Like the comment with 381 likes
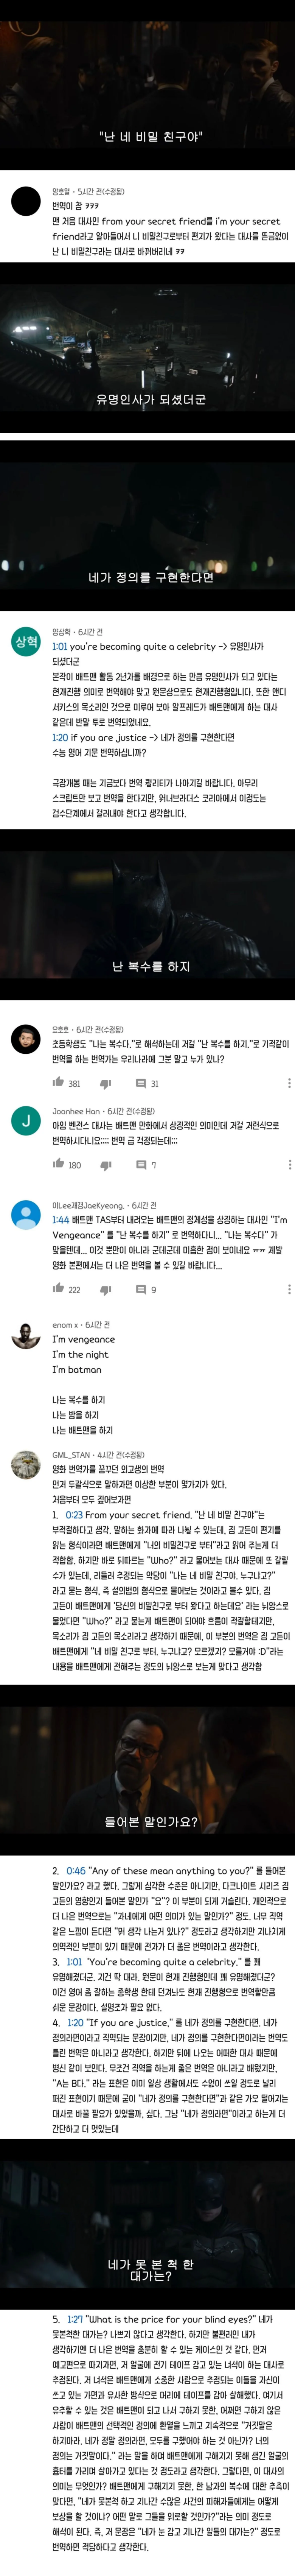Viewport: 295px width, 2576px height. click(x=58, y=1082)
